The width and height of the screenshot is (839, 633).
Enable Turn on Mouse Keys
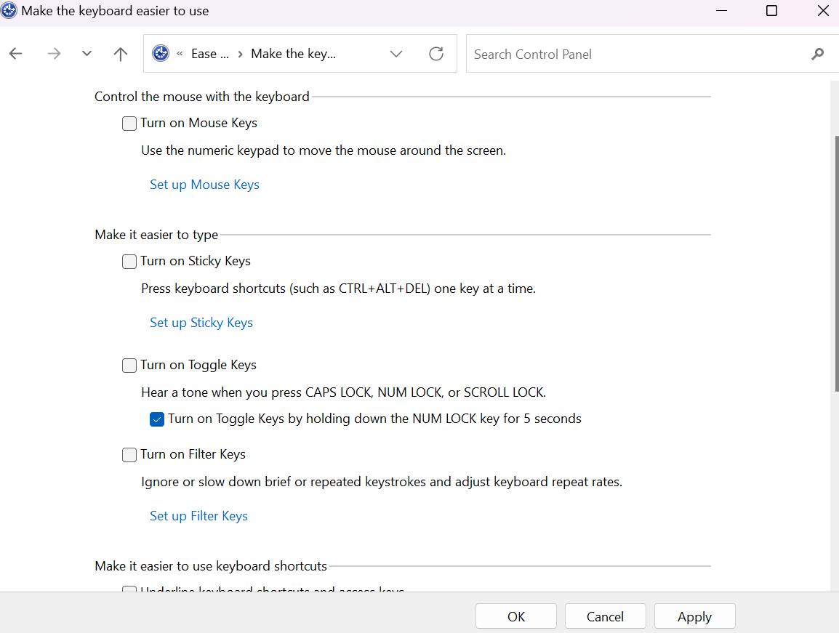[129, 123]
